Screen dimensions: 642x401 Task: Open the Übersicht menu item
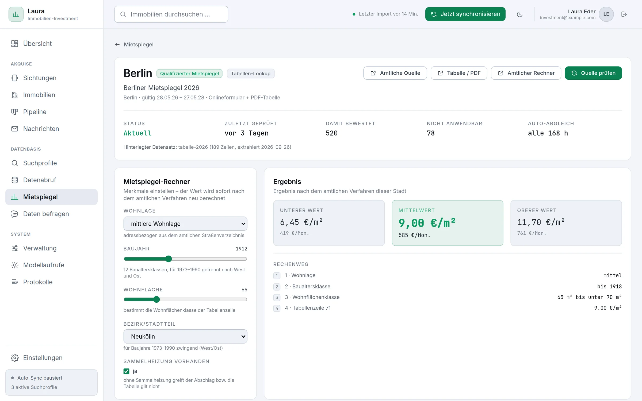pos(51,44)
